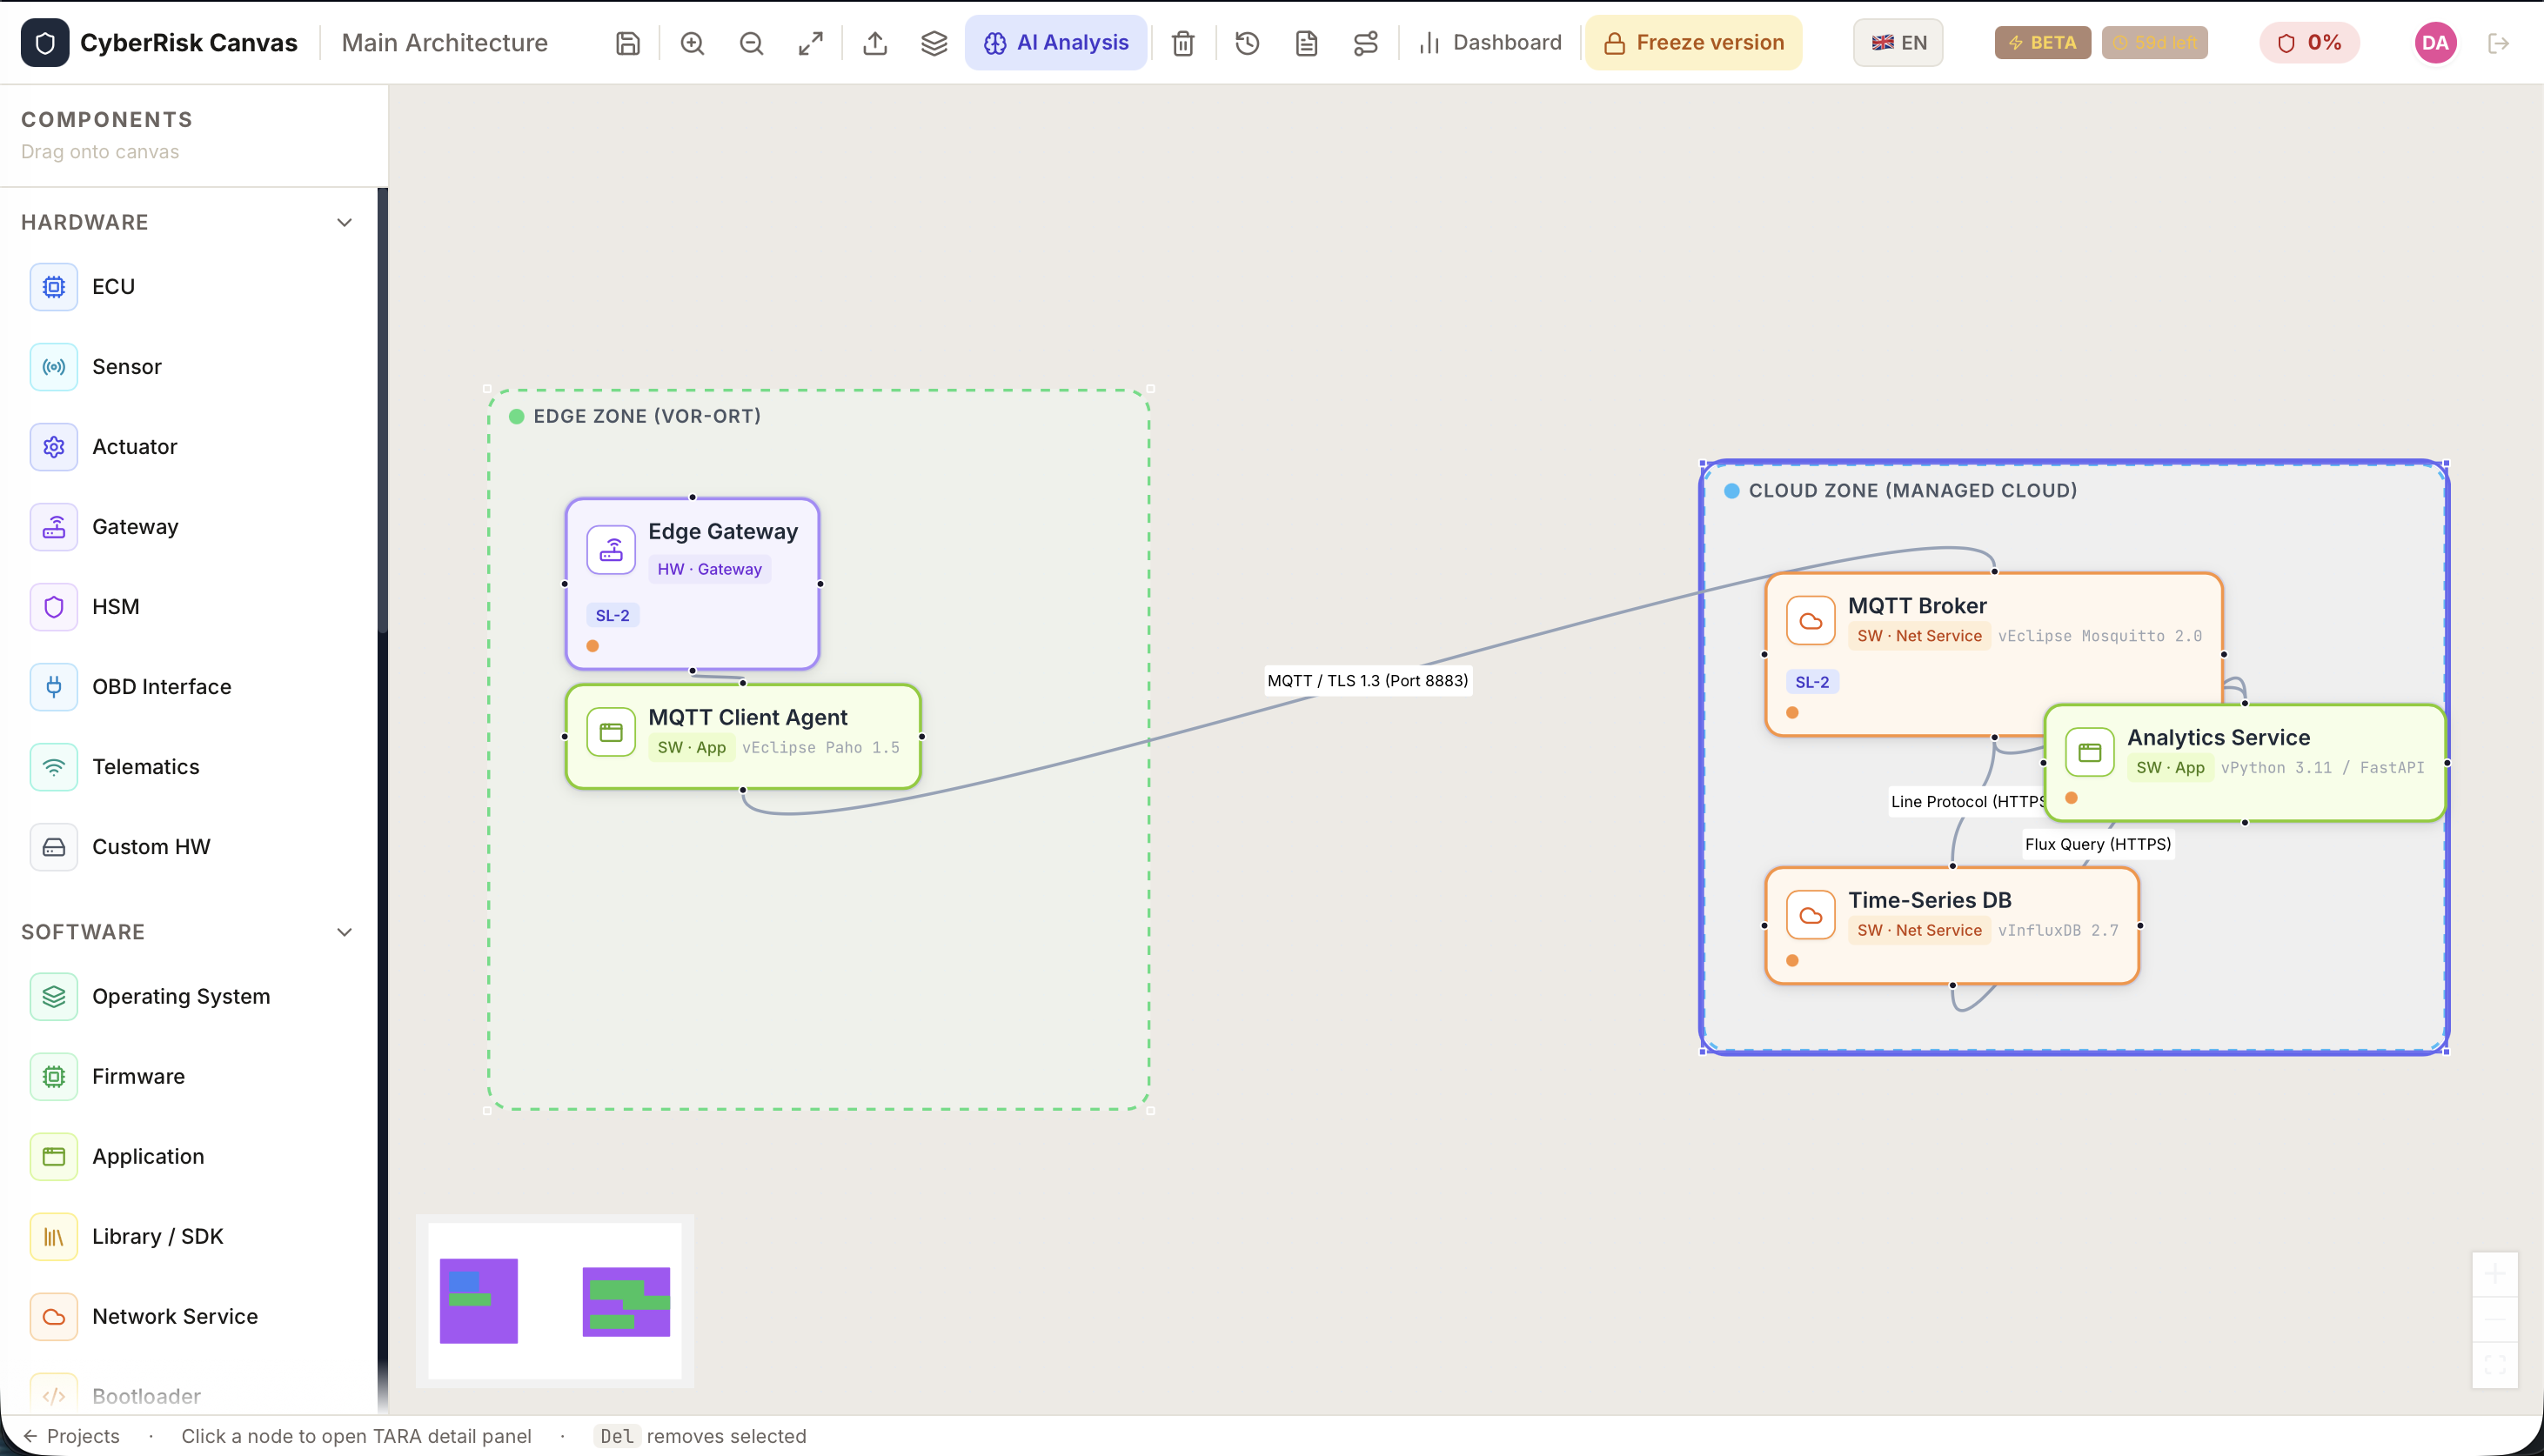Zoom in using the toolbar magnifier plus icon
2544x1456 pixels.
pos(692,43)
